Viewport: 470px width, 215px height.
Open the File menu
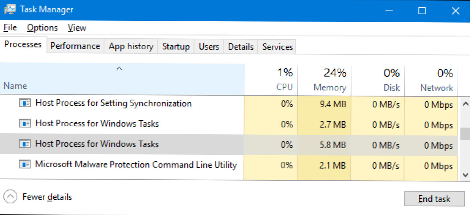click(x=10, y=28)
